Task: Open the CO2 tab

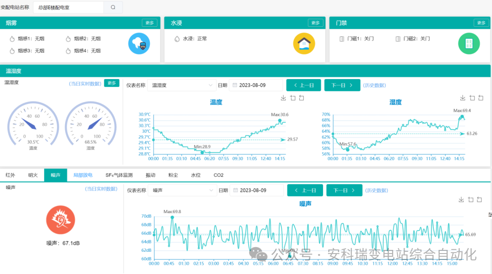Action: (x=218, y=175)
